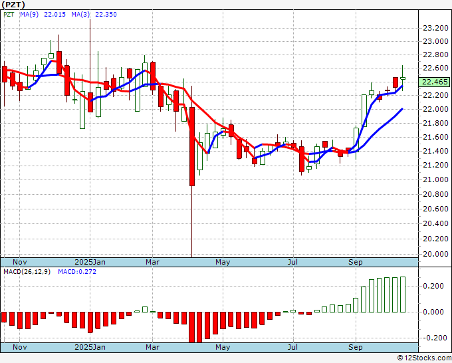Select the Mar marker on the MACD axis
The width and height of the screenshot is (452, 363).
pos(152,347)
